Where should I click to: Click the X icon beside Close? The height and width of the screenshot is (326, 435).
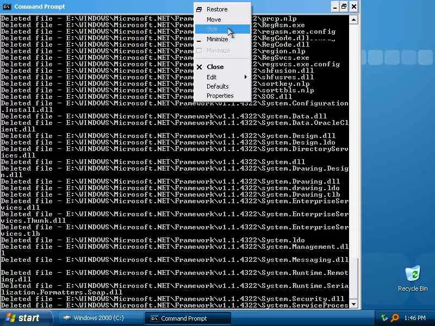pos(199,67)
